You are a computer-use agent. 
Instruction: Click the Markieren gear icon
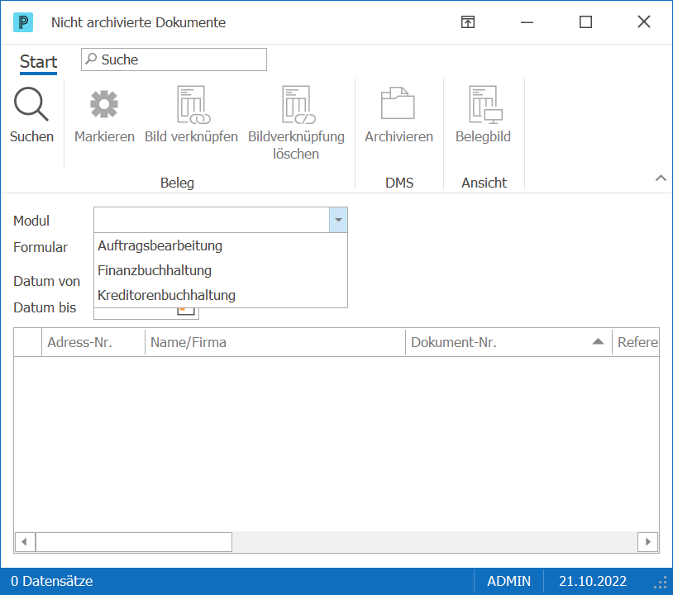click(x=104, y=104)
